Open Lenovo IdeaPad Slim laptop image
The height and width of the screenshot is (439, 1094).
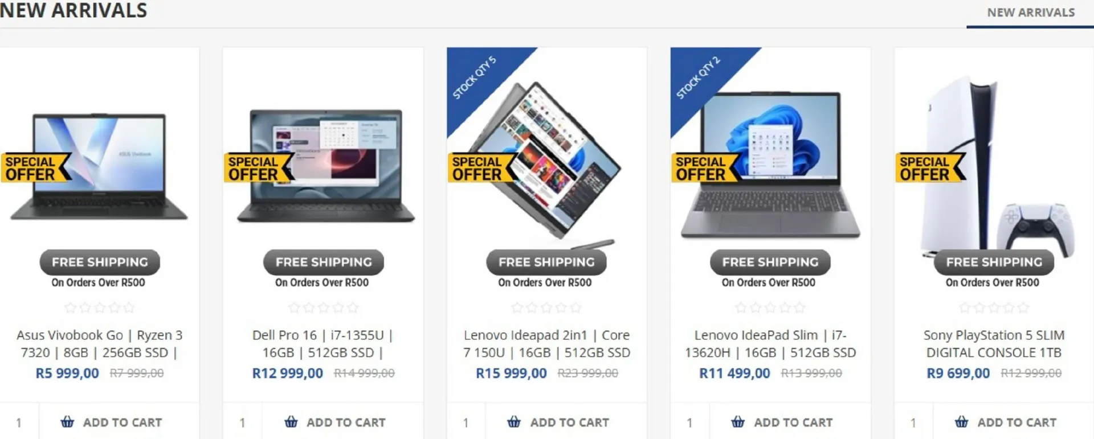[770, 165]
